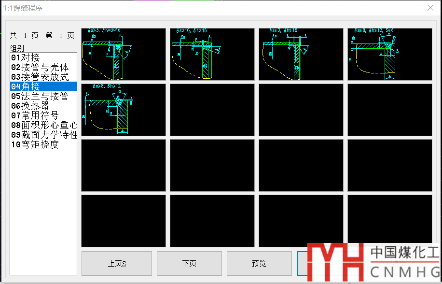Select the 02接管与壳体 group
Viewport: 442px width, 284px height.
(43, 68)
